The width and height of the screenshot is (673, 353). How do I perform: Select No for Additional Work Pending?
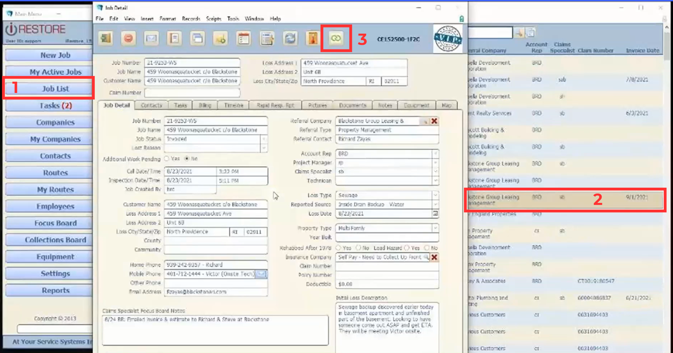click(187, 159)
